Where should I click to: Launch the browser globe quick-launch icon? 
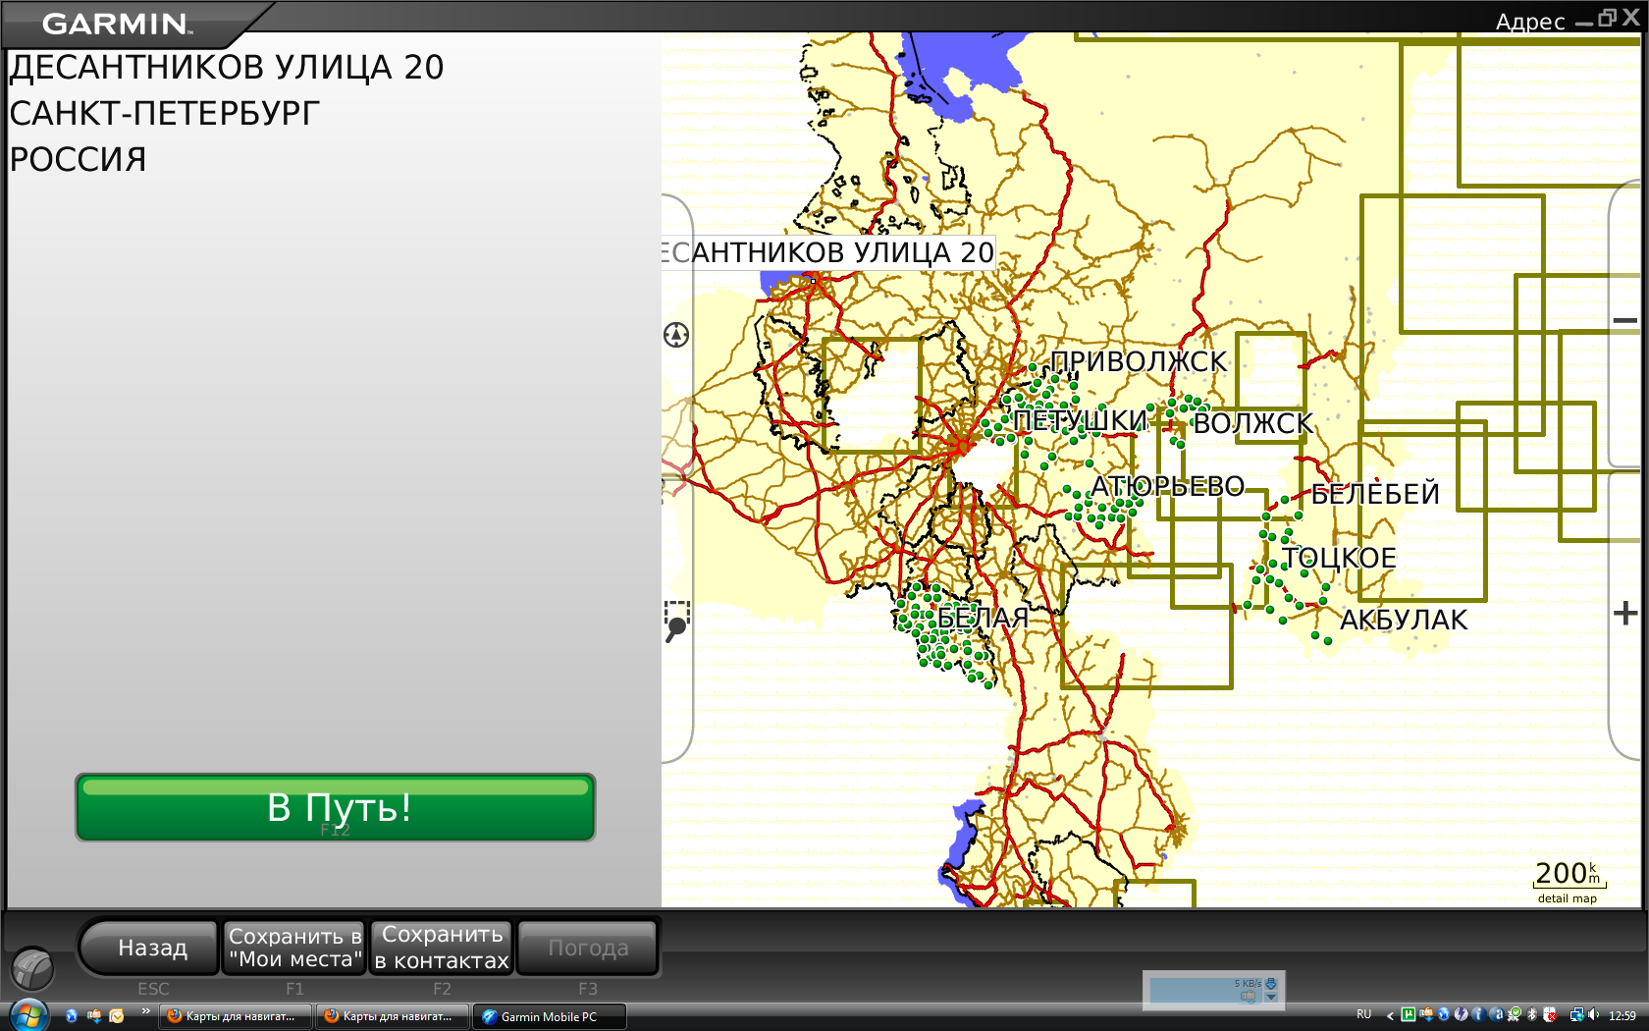[72, 1015]
